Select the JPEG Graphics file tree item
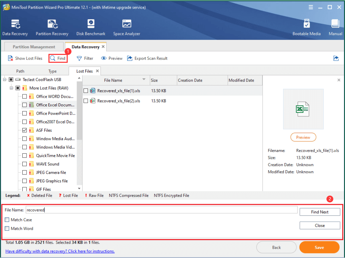 coord(52,181)
